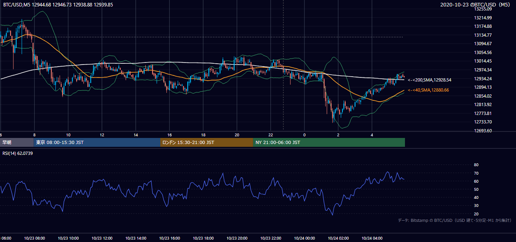Click time axis label 10/23 20:00
Screen dimensions: 516x242
point(237,238)
